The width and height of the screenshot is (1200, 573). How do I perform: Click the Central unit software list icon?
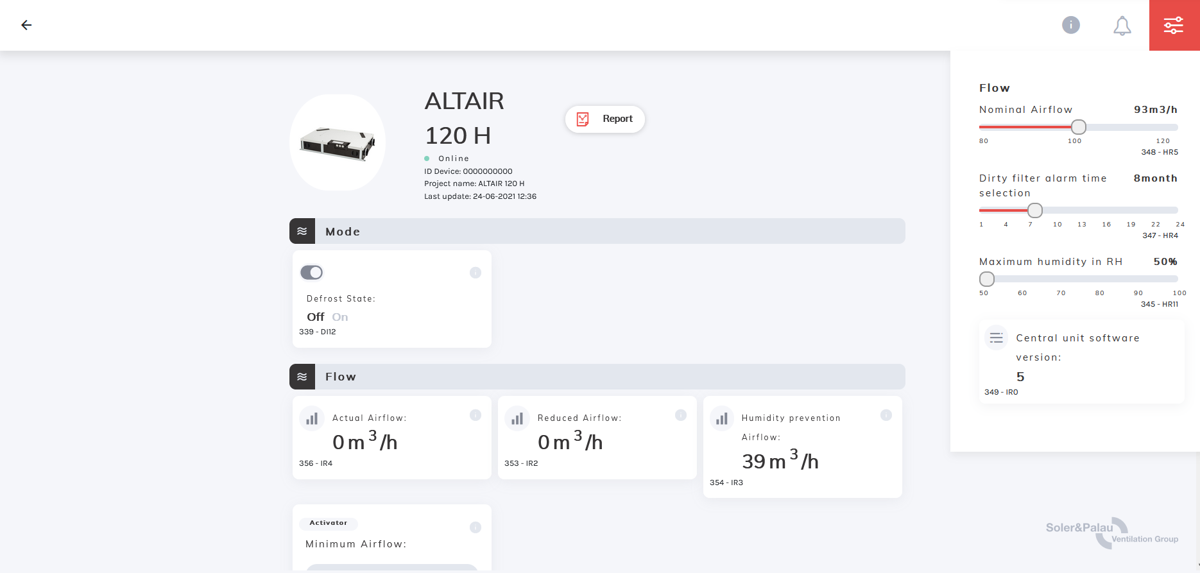pyautogui.click(x=997, y=338)
